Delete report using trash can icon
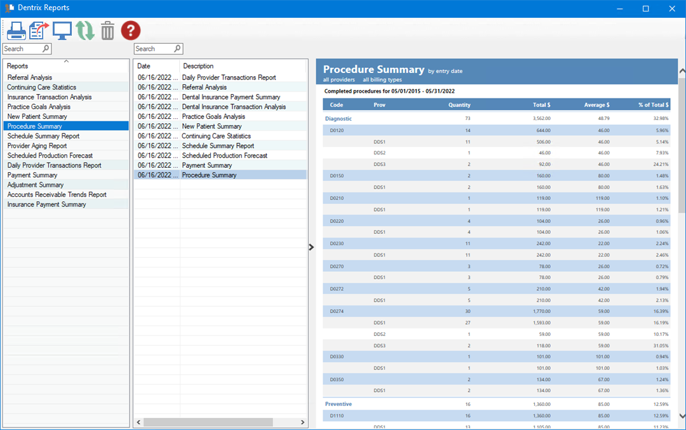Screen dimensions: 686x430 [108, 30]
